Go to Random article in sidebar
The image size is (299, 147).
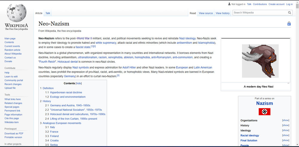[x=13, y=50]
